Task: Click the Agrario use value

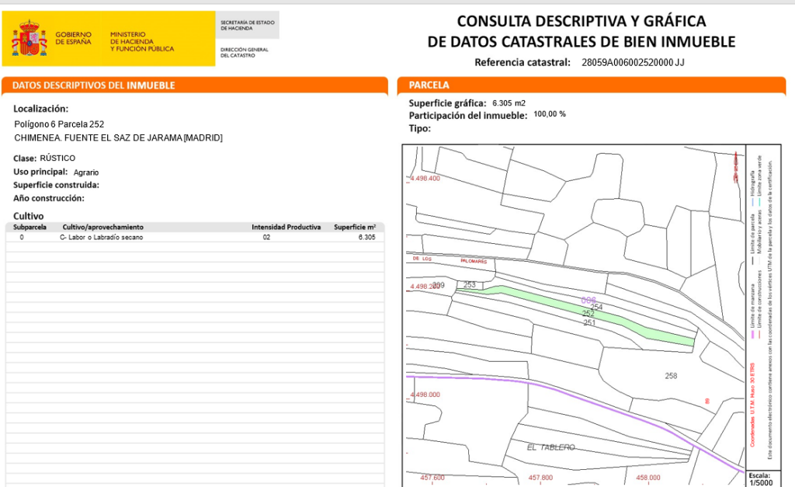Action: click(x=86, y=172)
